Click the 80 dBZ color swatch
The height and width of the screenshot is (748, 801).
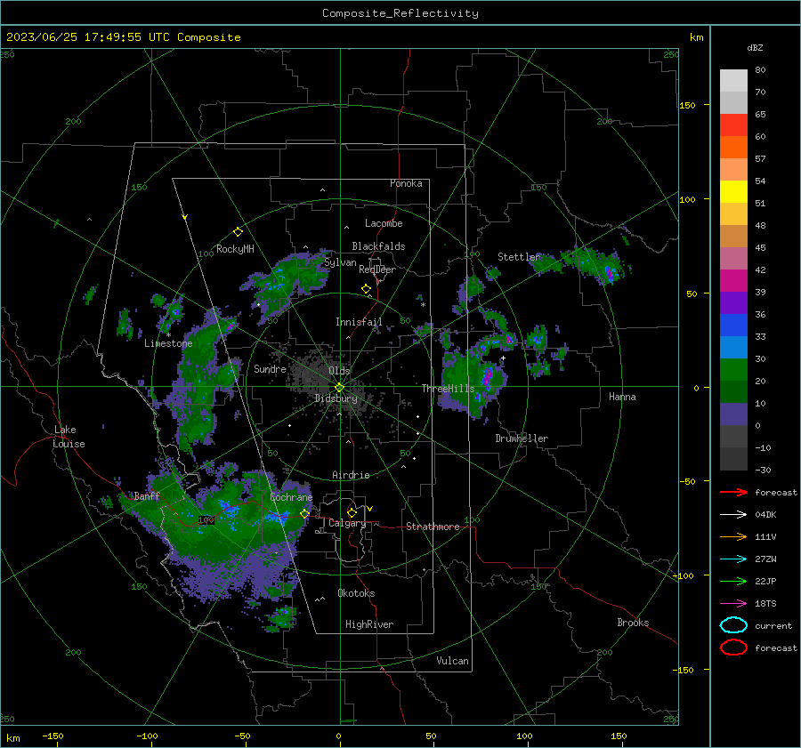[x=733, y=80]
